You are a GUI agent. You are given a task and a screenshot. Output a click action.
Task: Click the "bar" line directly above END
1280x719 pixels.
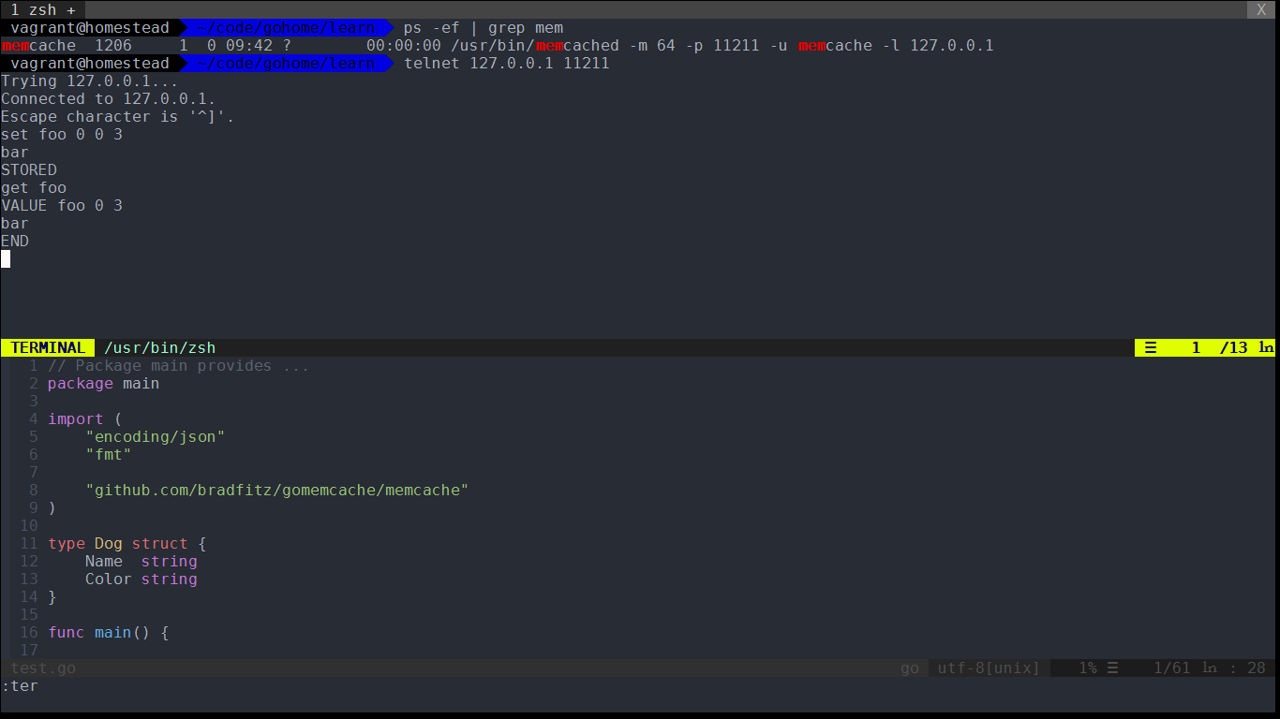point(15,224)
